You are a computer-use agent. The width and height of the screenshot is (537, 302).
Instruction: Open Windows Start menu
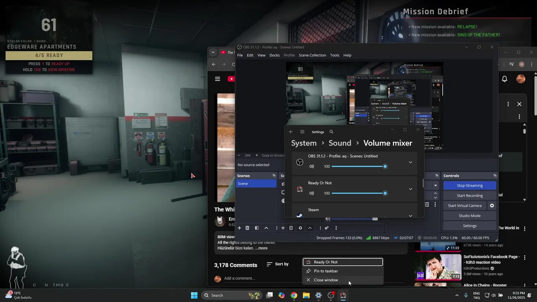(194, 295)
